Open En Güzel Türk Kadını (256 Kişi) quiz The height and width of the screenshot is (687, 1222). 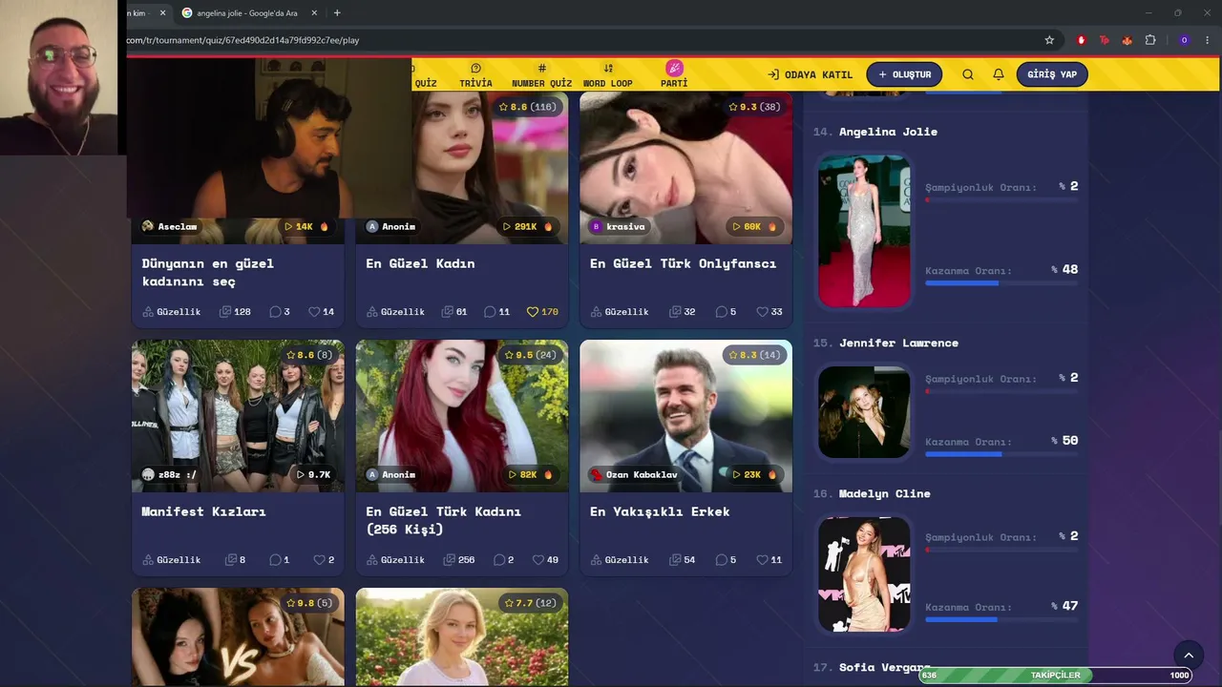pyautogui.click(x=443, y=520)
